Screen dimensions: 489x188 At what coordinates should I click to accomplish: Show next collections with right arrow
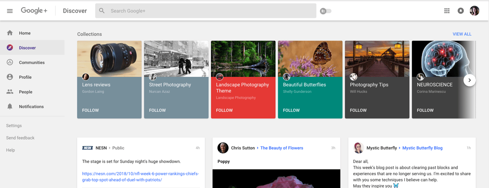(469, 80)
